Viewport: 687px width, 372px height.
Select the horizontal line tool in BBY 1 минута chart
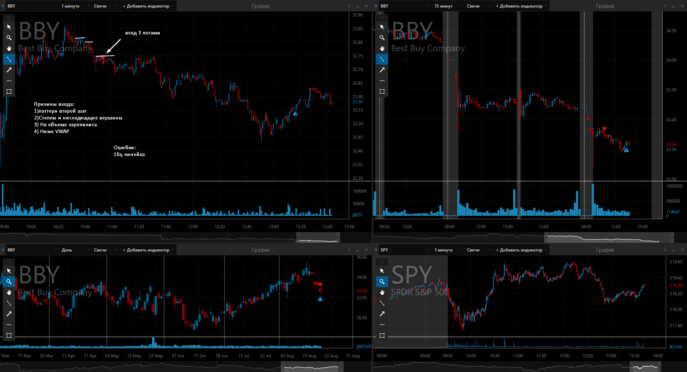[x=9, y=81]
